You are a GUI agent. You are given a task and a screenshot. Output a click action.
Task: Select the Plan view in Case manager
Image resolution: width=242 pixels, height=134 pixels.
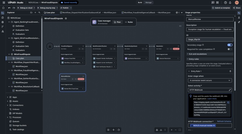pyautogui.click(x=117, y=22)
